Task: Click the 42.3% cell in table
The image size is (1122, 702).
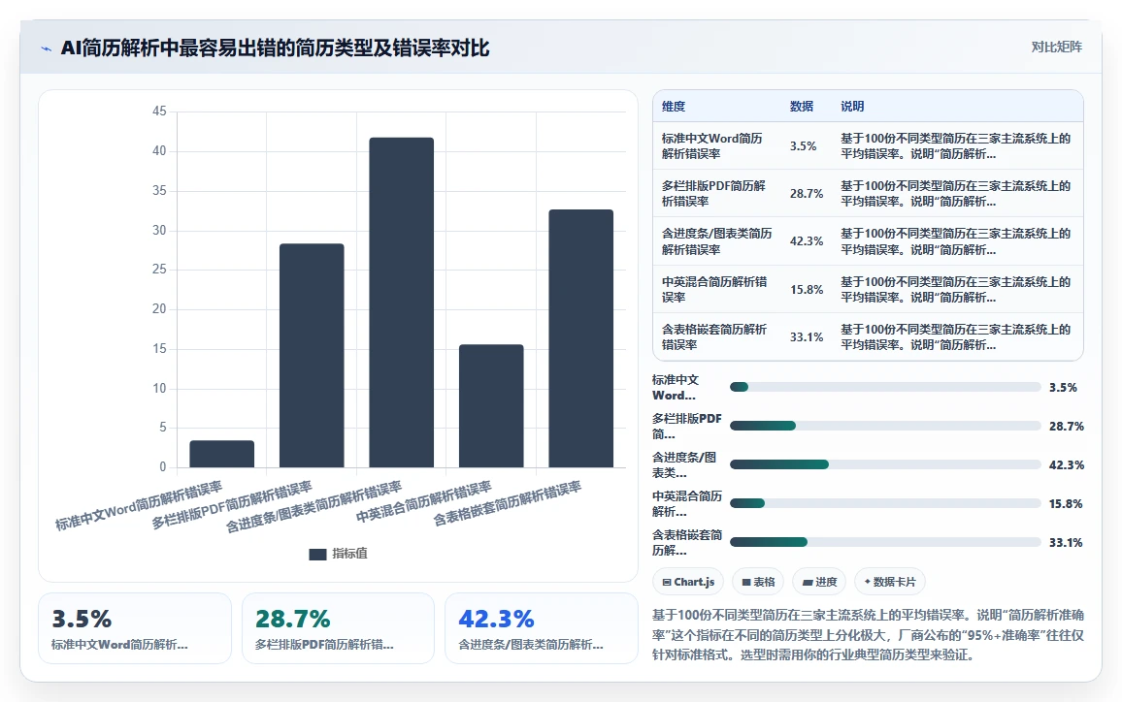Action: click(807, 241)
